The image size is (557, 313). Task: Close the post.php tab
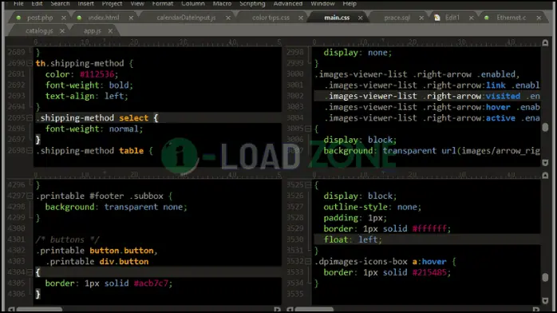tap(64, 18)
